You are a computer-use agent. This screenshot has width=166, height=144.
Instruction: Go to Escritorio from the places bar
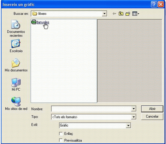16,46
